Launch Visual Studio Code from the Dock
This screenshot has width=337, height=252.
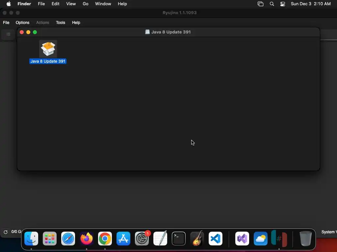tap(216, 239)
